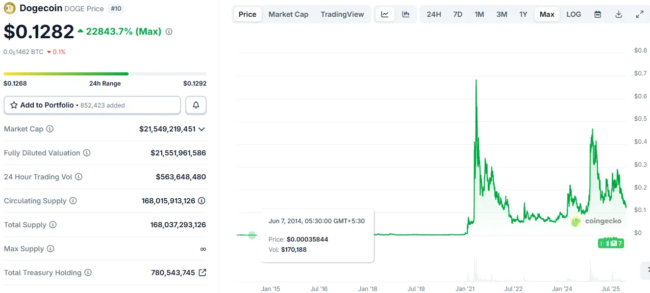The height and width of the screenshot is (293, 650).
Task: Click the 168,037,293,126 total supply value
Action: click(x=178, y=225)
